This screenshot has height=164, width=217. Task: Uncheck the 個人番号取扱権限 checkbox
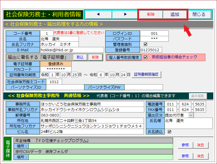coord(145,57)
